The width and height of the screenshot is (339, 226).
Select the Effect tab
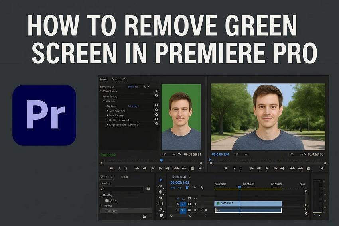(x=124, y=177)
